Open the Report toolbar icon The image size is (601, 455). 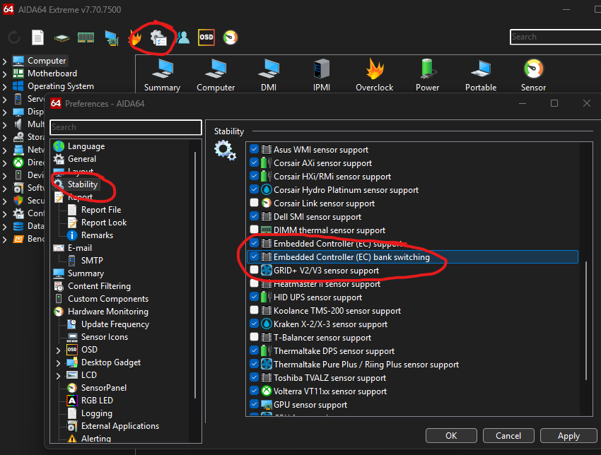click(37, 37)
